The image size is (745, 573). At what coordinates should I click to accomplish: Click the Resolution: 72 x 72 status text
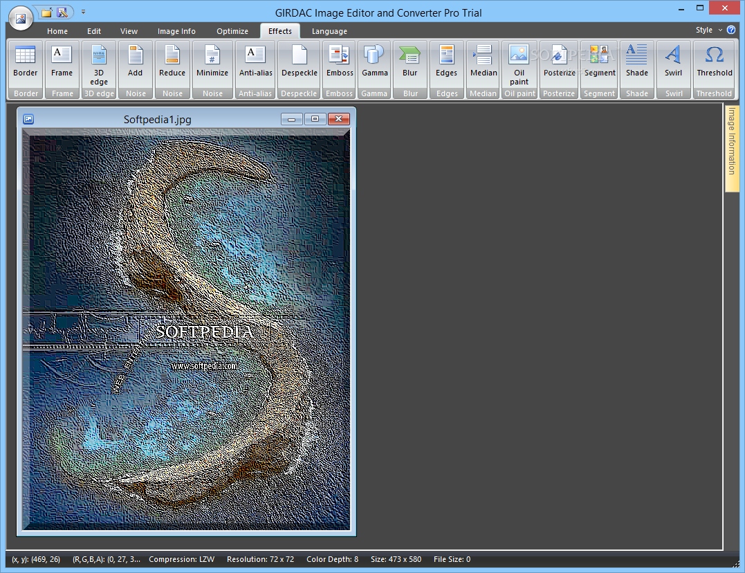260,559
